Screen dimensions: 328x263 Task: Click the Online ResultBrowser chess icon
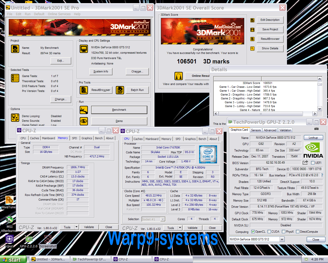[x=179, y=76]
